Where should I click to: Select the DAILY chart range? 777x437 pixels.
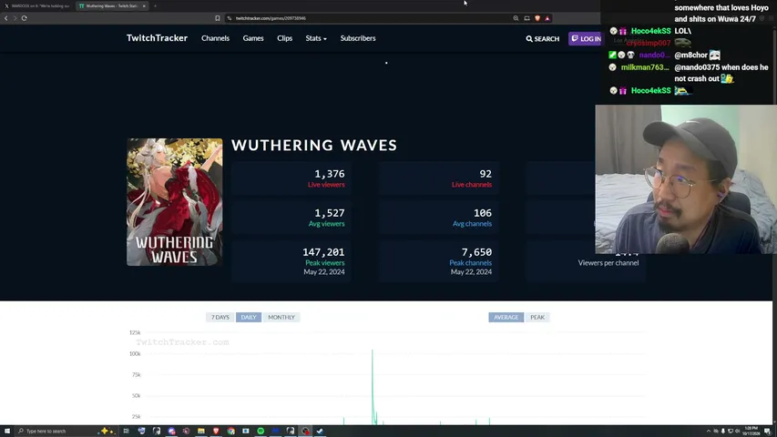pos(249,317)
